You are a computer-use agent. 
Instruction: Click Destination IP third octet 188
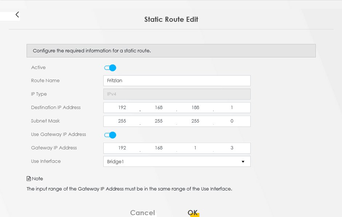tap(195, 108)
